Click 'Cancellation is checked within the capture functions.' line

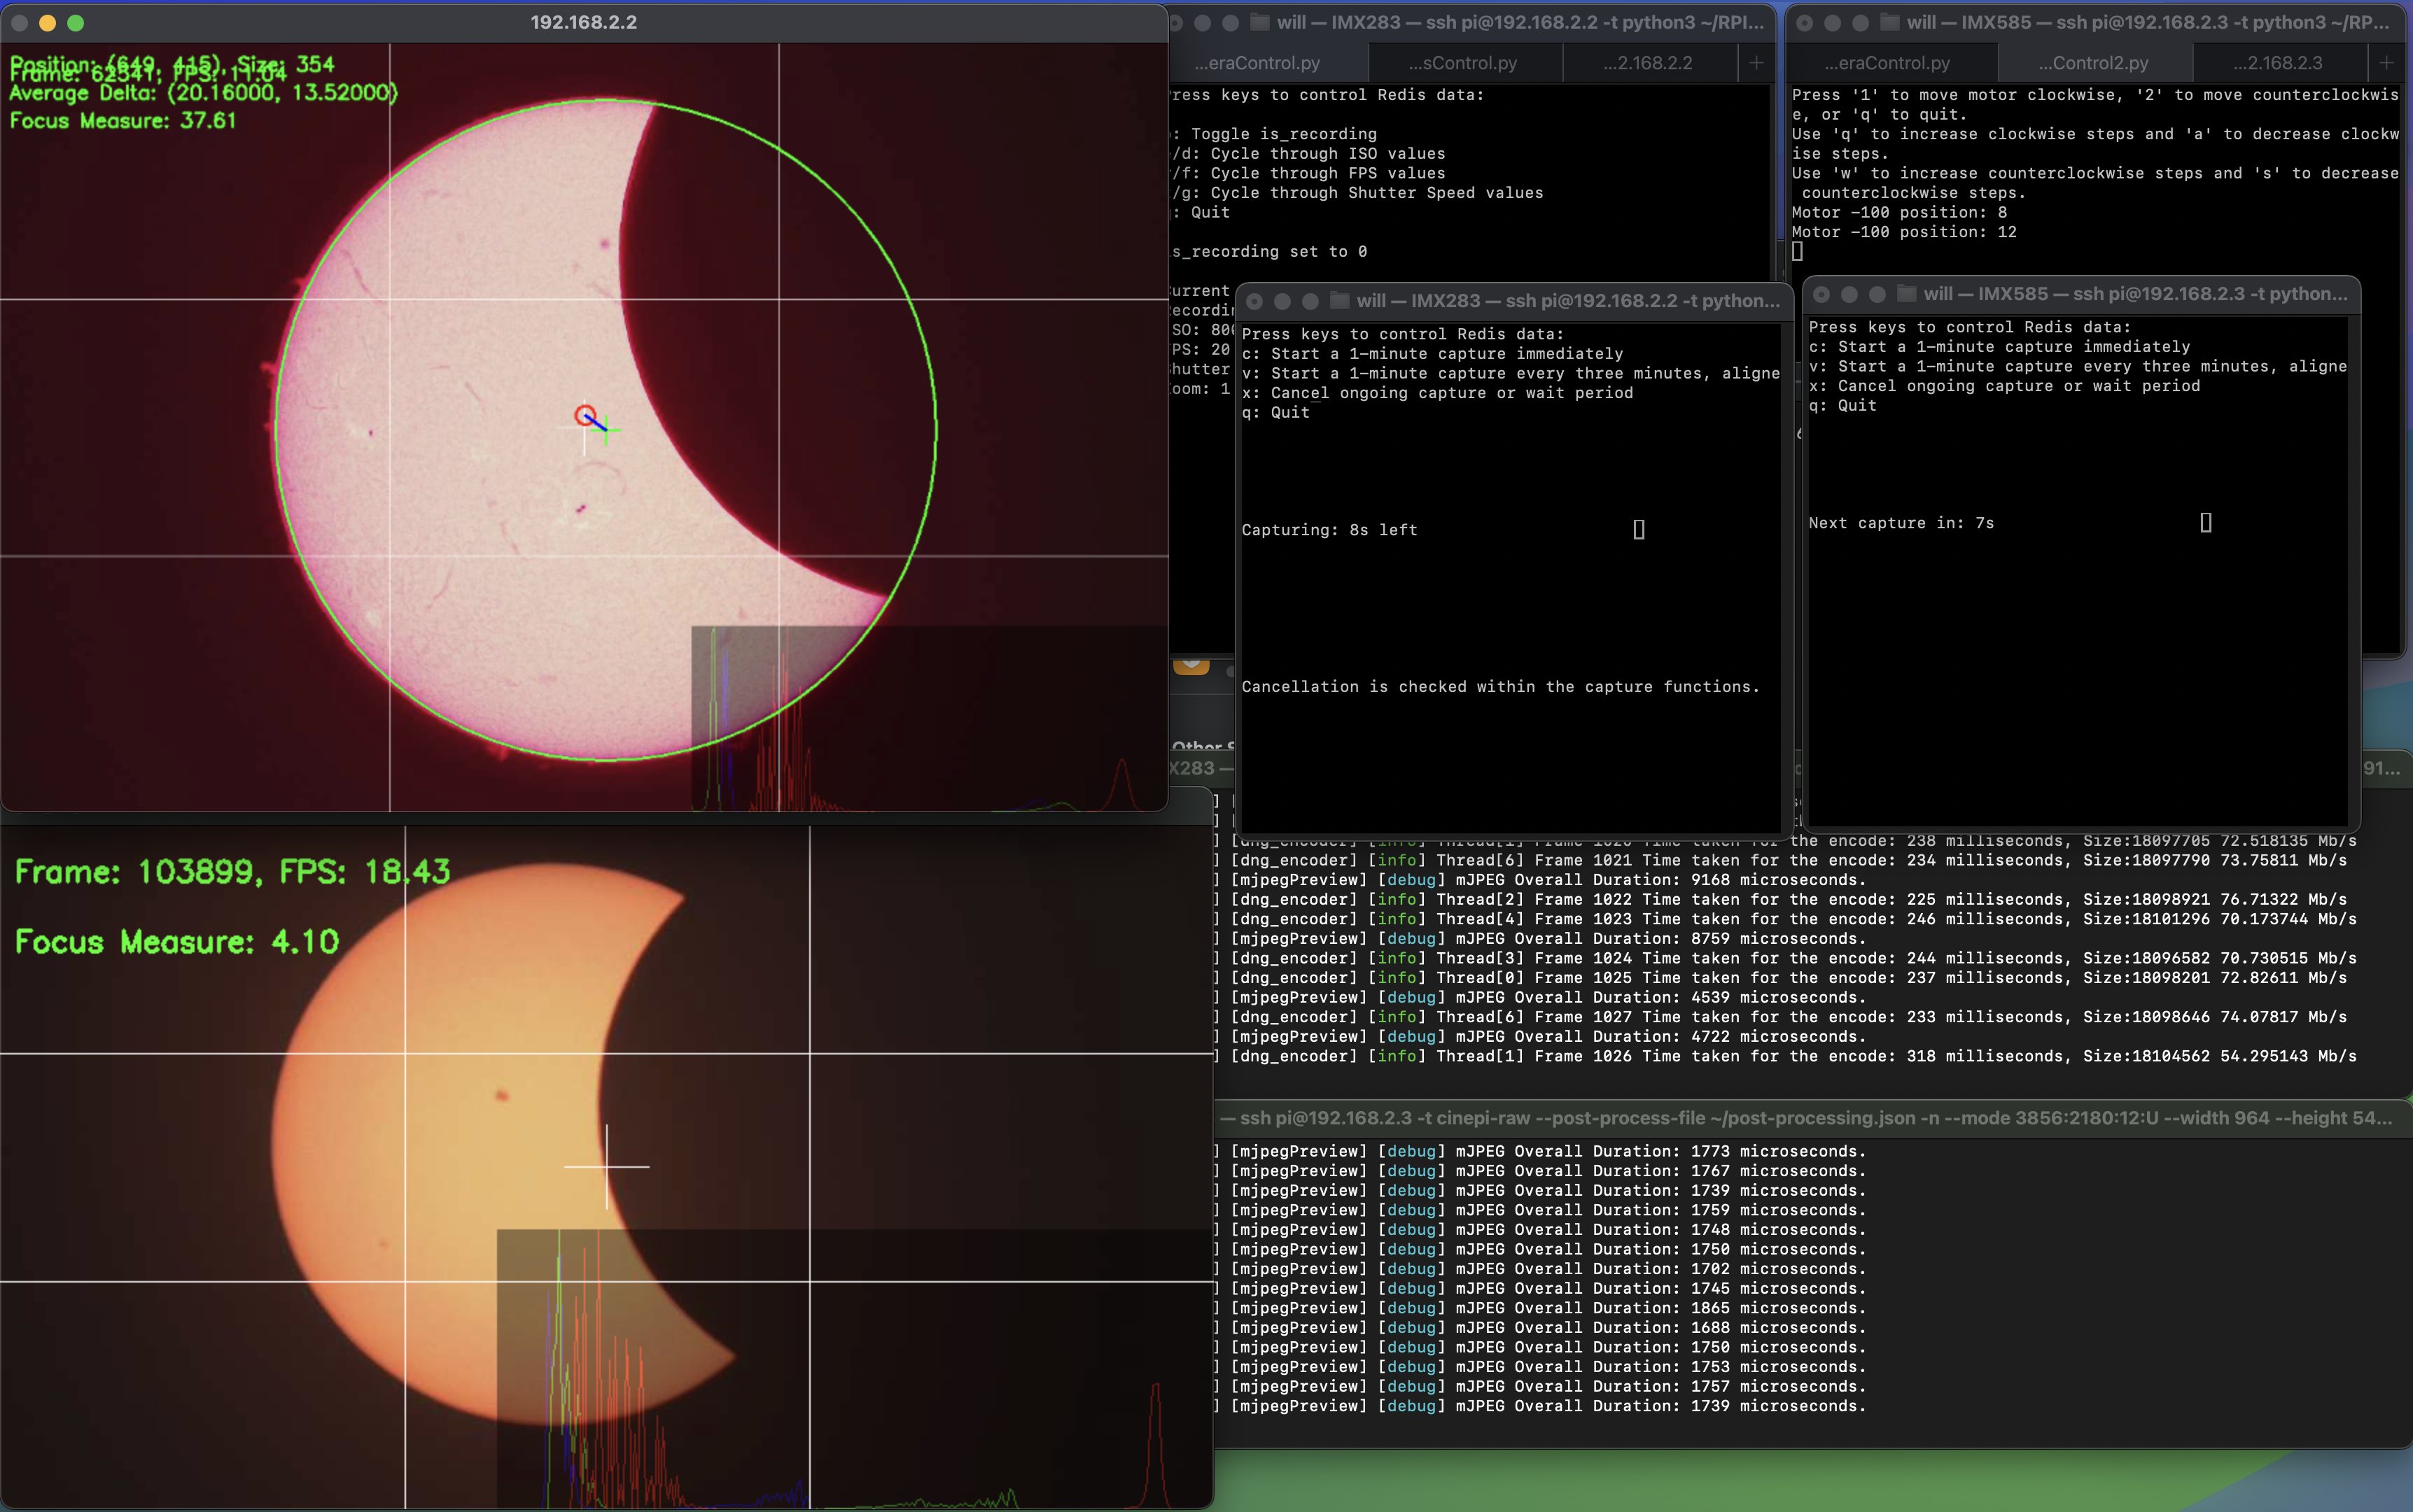click(1499, 687)
